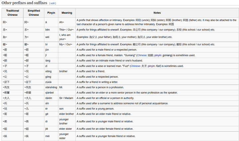Select the 'son' meaning cell
The height and width of the screenshot is (141, 239).
67,109
